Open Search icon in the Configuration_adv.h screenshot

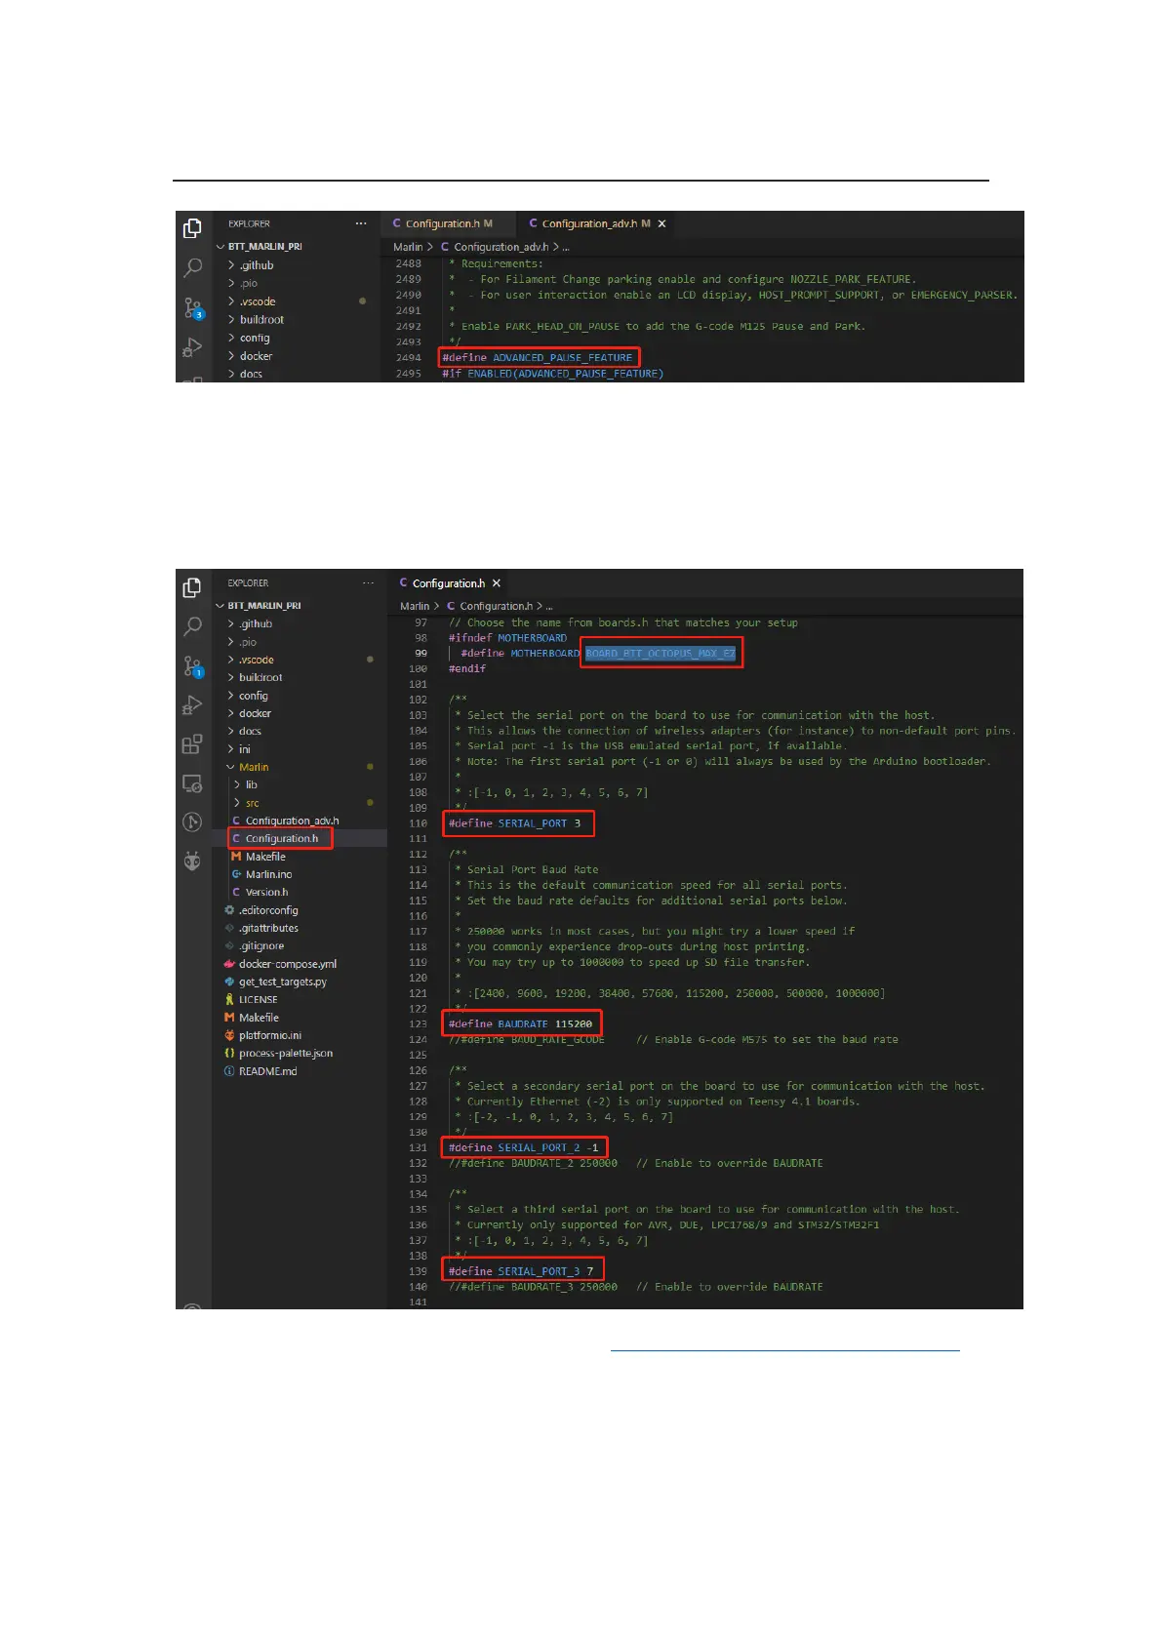[193, 267]
